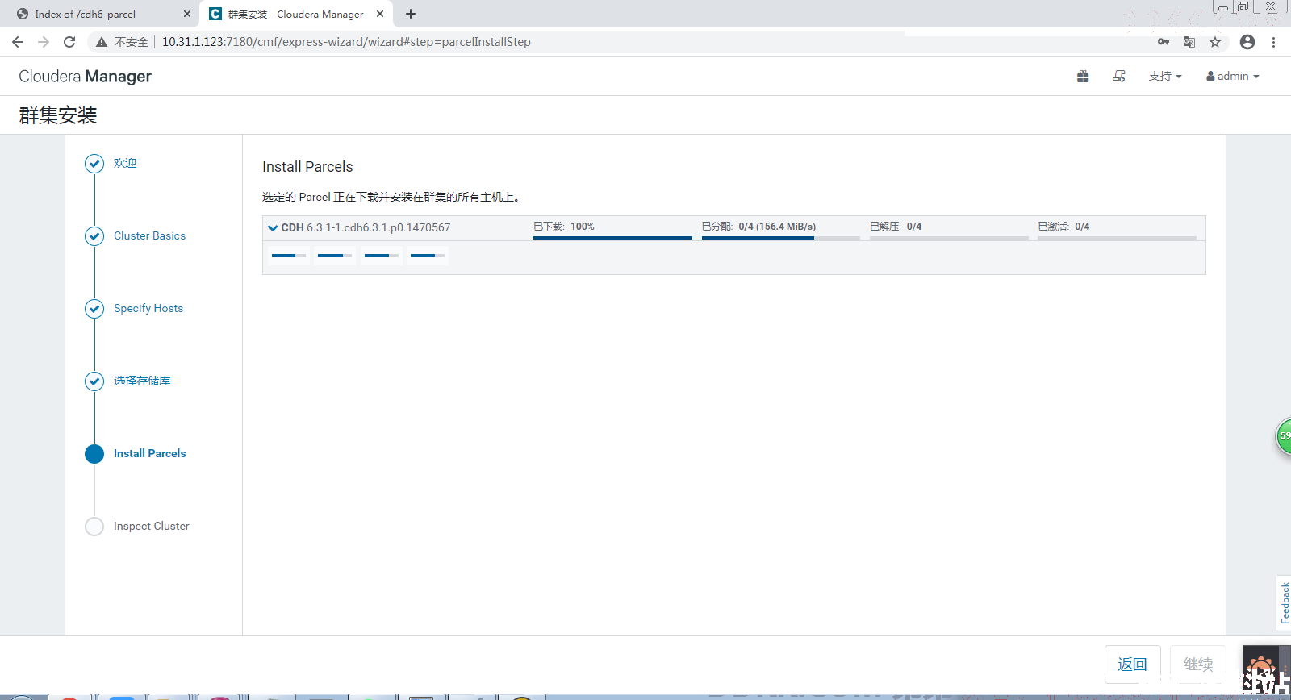Click the translate page icon

tap(1189, 42)
